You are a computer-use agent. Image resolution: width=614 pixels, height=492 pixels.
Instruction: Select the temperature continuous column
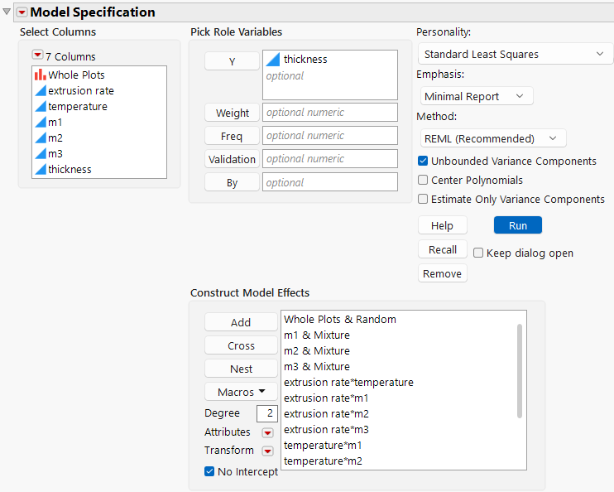tap(77, 106)
